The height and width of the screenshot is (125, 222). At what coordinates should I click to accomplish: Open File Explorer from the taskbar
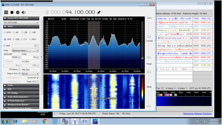(25, 122)
